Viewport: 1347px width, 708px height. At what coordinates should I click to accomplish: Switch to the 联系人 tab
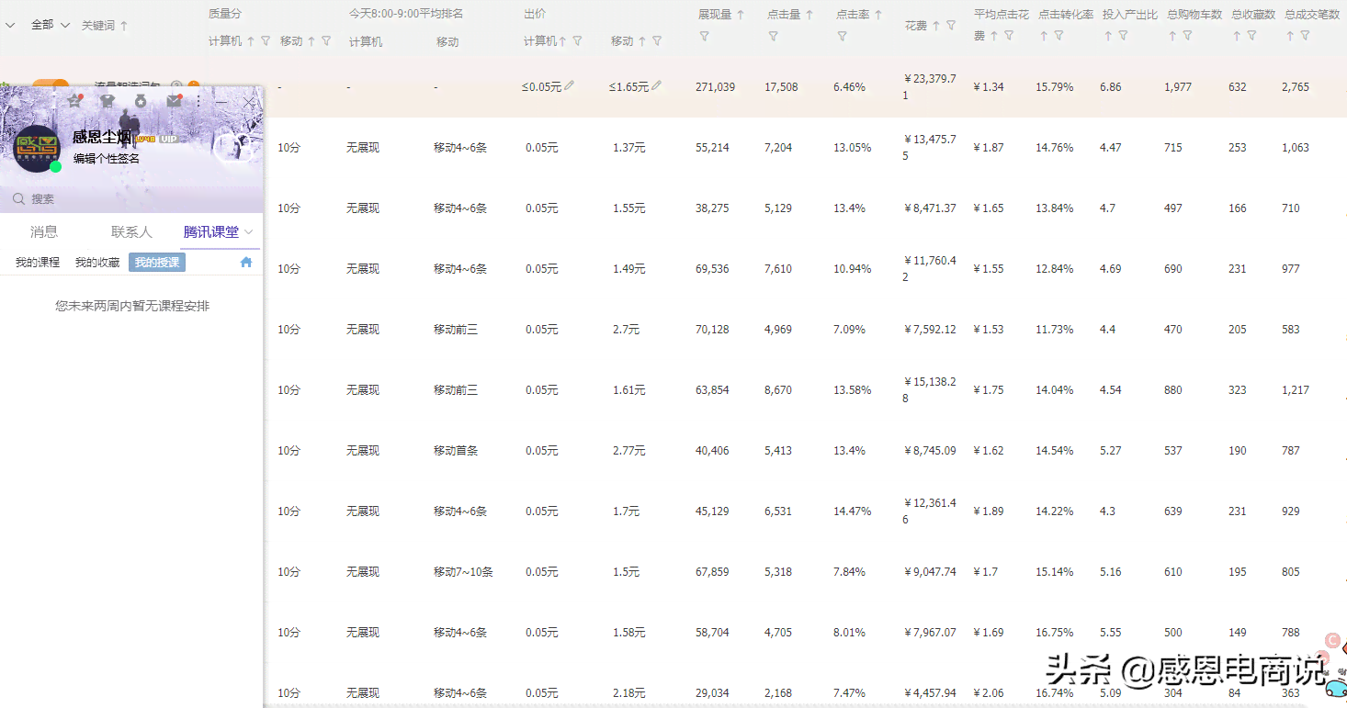131,231
